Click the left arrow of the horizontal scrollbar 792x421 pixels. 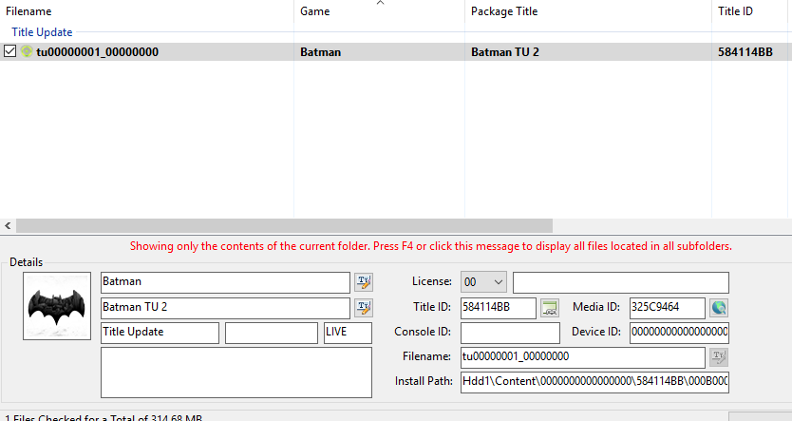pyautogui.click(x=9, y=225)
